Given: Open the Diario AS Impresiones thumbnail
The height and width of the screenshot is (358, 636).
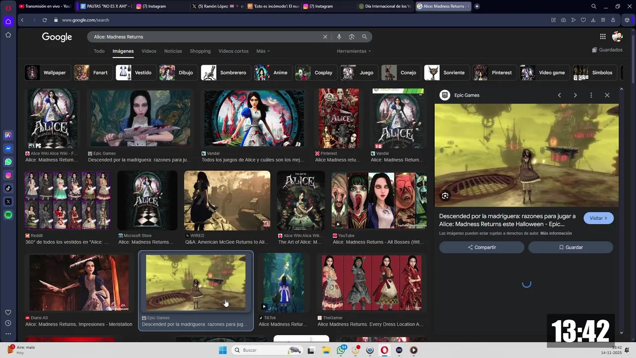Looking at the screenshot, I should click(x=79, y=283).
